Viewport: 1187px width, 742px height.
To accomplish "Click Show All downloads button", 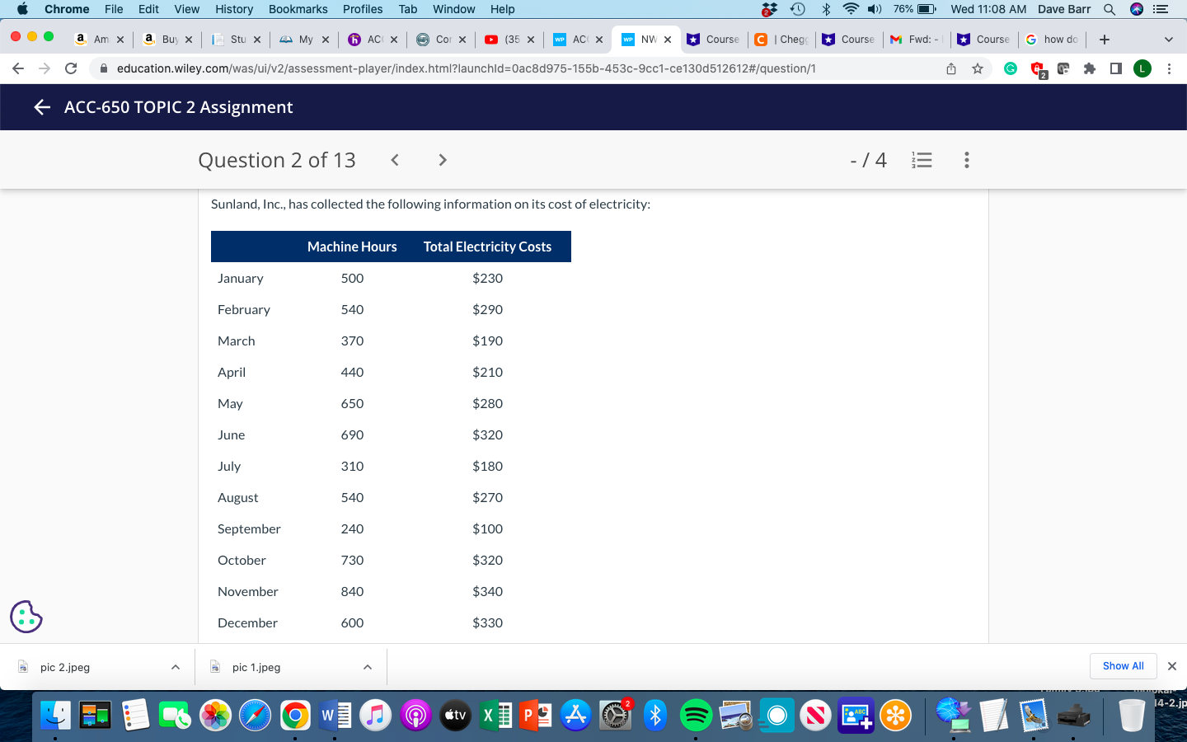I will pos(1123,666).
